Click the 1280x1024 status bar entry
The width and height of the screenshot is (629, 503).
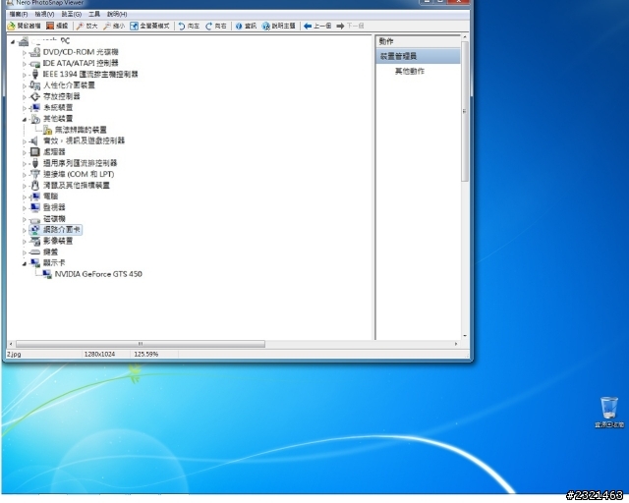(99, 355)
